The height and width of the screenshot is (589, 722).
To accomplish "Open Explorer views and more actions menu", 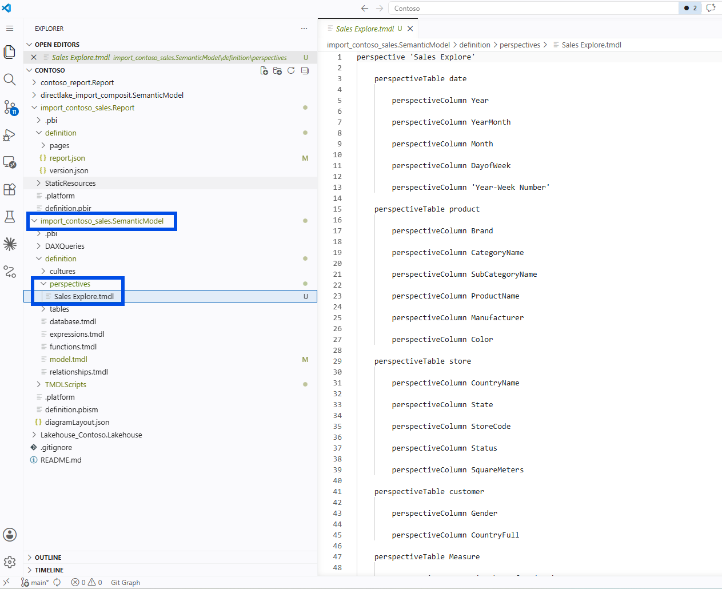I will tap(304, 29).
